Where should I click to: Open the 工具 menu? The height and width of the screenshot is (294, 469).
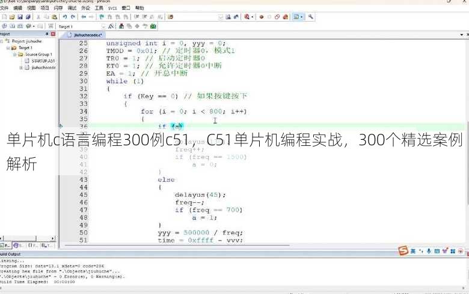(x=99, y=8)
